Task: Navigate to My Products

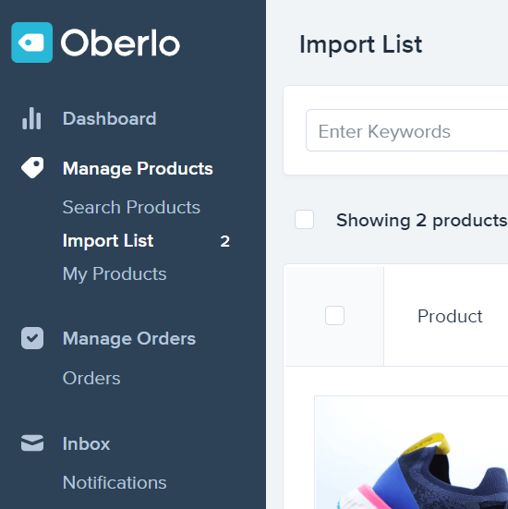Action: 115,274
